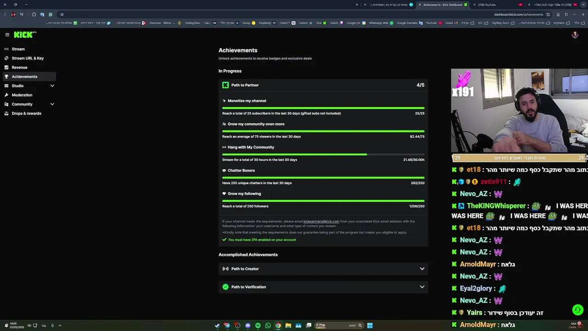Click the Grow my following heading

point(244,194)
